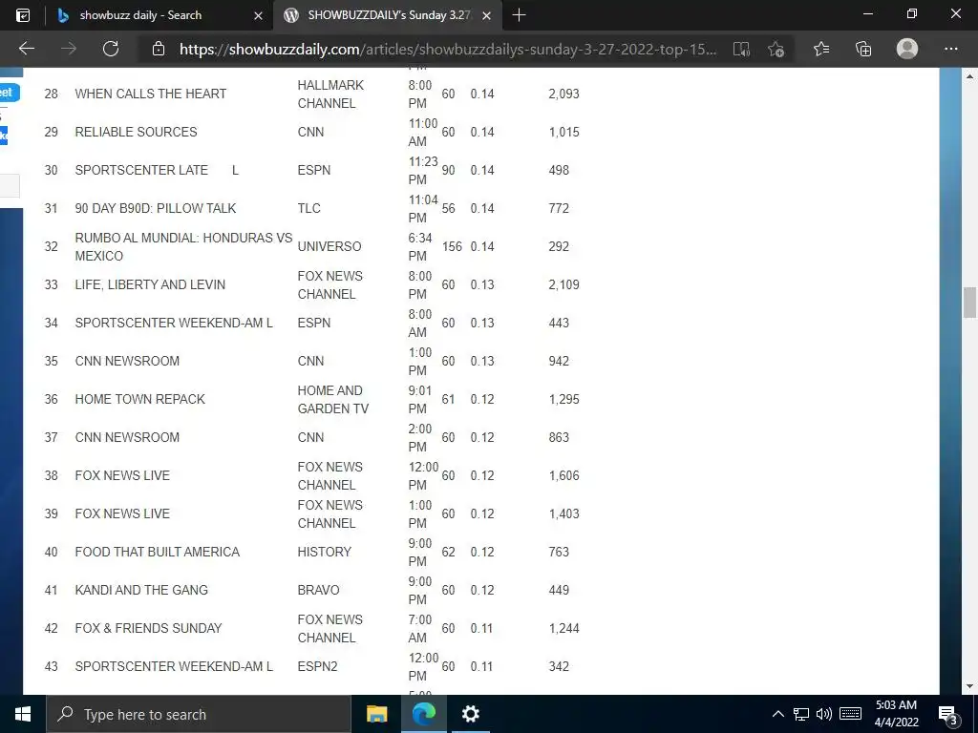Click the duration value 62
Screen dimensions: 978x733
(449, 552)
